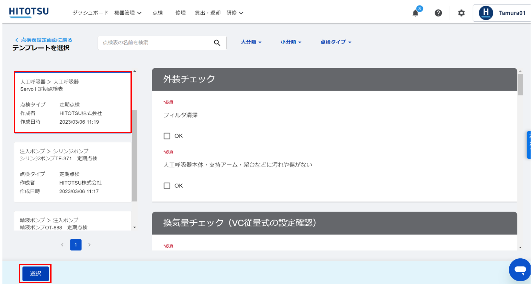Expand the 大分類 filter dropdown
The height and width of the screenshot is (284, 532).
(x=251, y=42)
